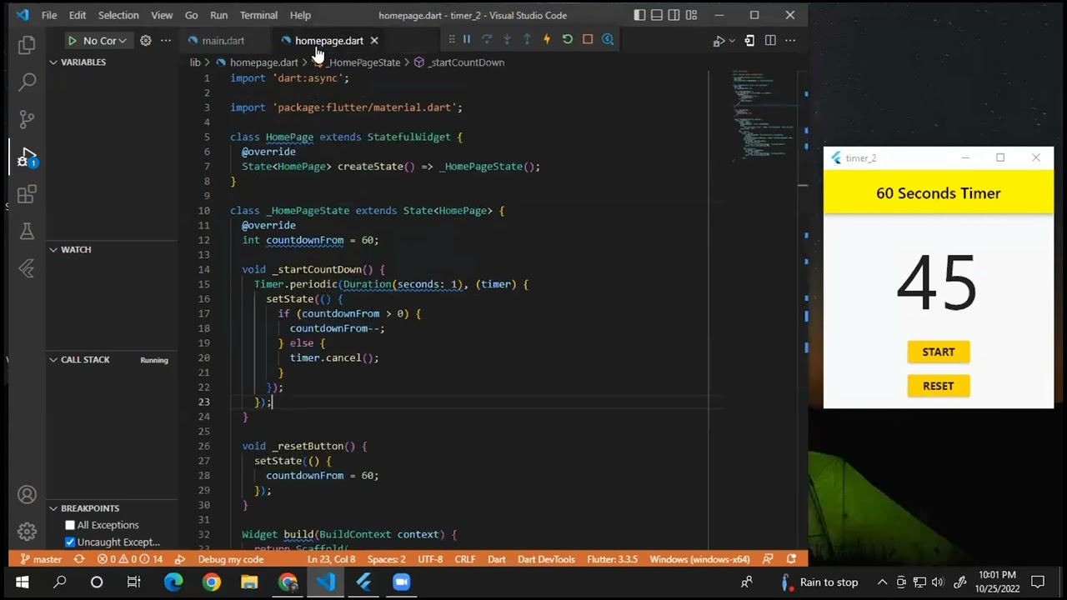This screenshot has height=600, width=1067.
Task: Click the master branch in status bar
Action: [41, 559]
